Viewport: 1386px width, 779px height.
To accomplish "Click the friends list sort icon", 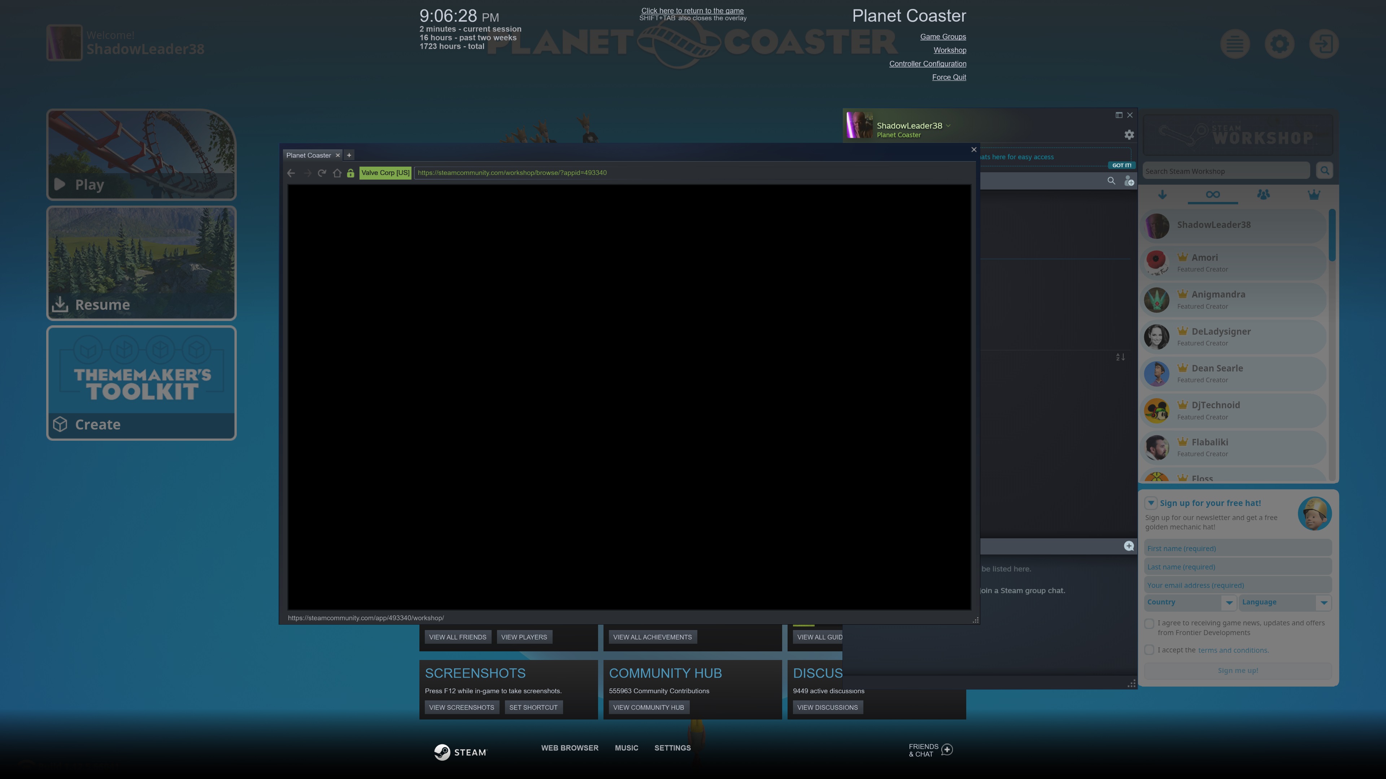I will (1120, 357).
